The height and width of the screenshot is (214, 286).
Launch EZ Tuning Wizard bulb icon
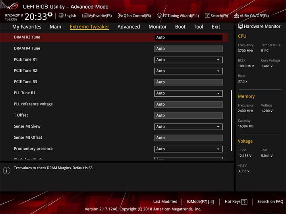(x=159, y=15)
